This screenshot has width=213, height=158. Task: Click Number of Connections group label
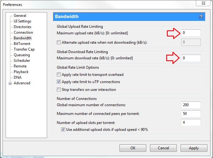77,99
